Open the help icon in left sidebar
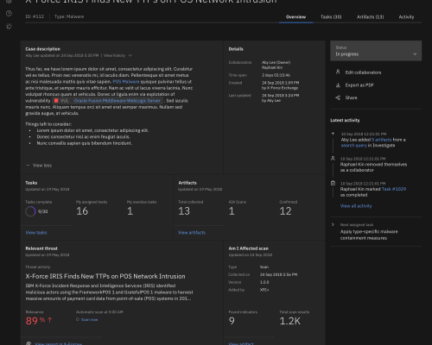 9,13
